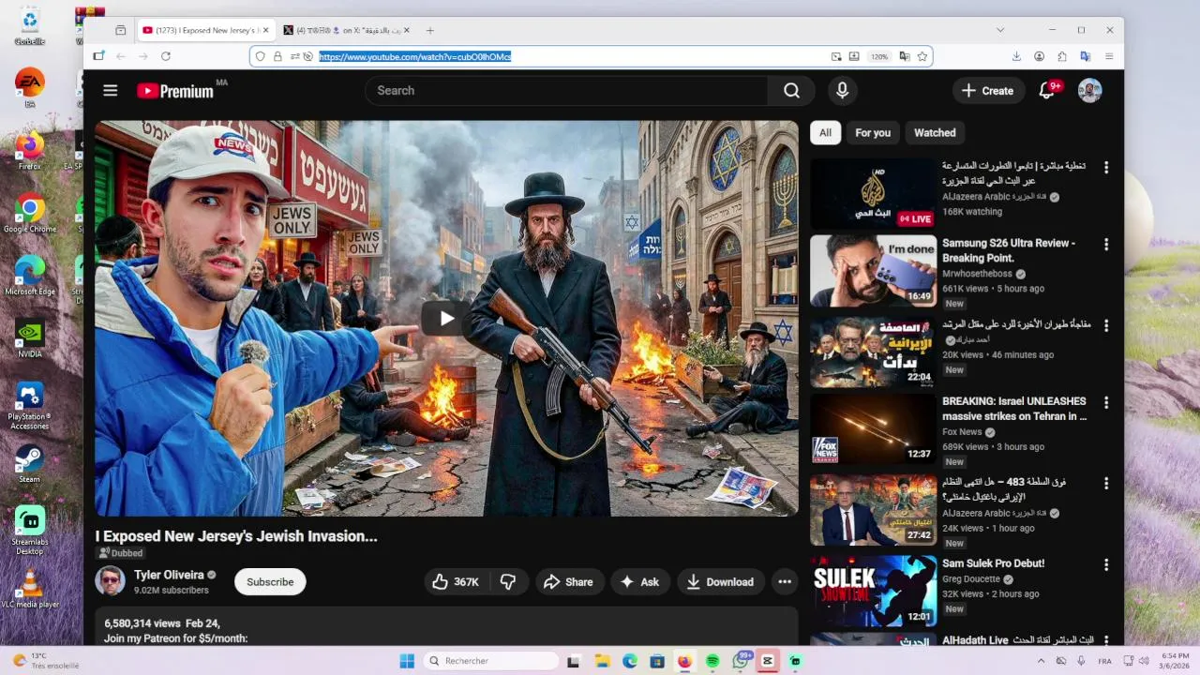Open YouTube notifications bell
The height and width of the screenshot is (675, 1200).
[1048, 91]
